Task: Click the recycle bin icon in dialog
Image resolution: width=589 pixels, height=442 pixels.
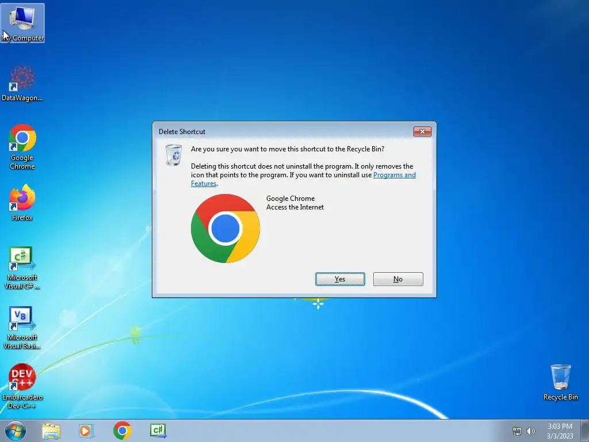Action: pyautogui.click(x=174, y=155)
